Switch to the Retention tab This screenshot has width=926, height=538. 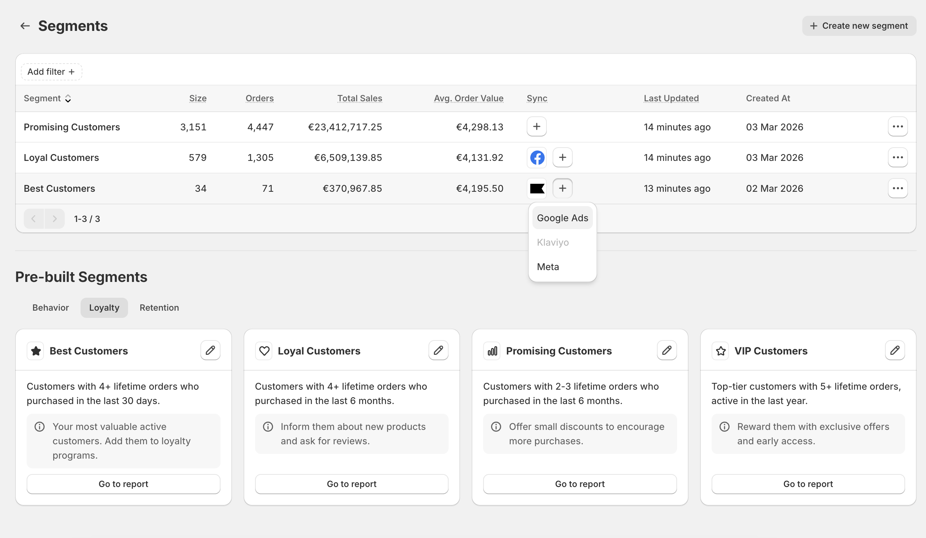pyautogui.click(x=159, y=307)
